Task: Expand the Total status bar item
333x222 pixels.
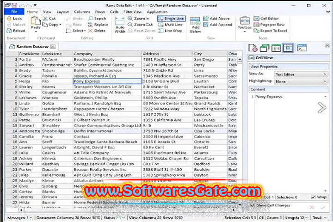Action: tap(325, 218)
